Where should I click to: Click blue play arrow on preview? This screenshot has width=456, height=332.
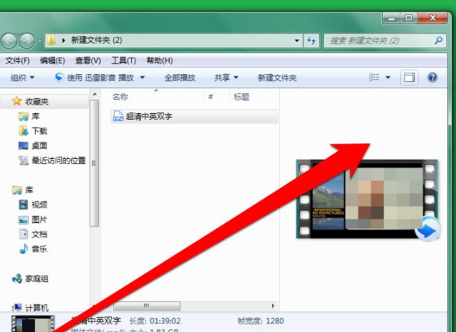tap(427, 231)
